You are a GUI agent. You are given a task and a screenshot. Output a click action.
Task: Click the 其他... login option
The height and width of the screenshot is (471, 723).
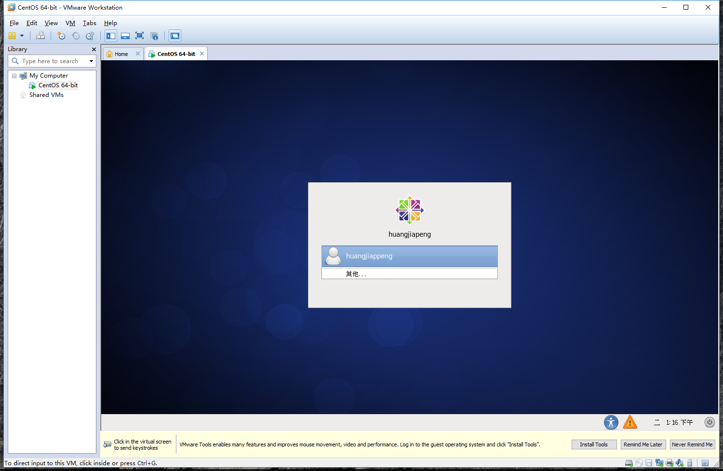pyautogui.click(x=410, y=274)
